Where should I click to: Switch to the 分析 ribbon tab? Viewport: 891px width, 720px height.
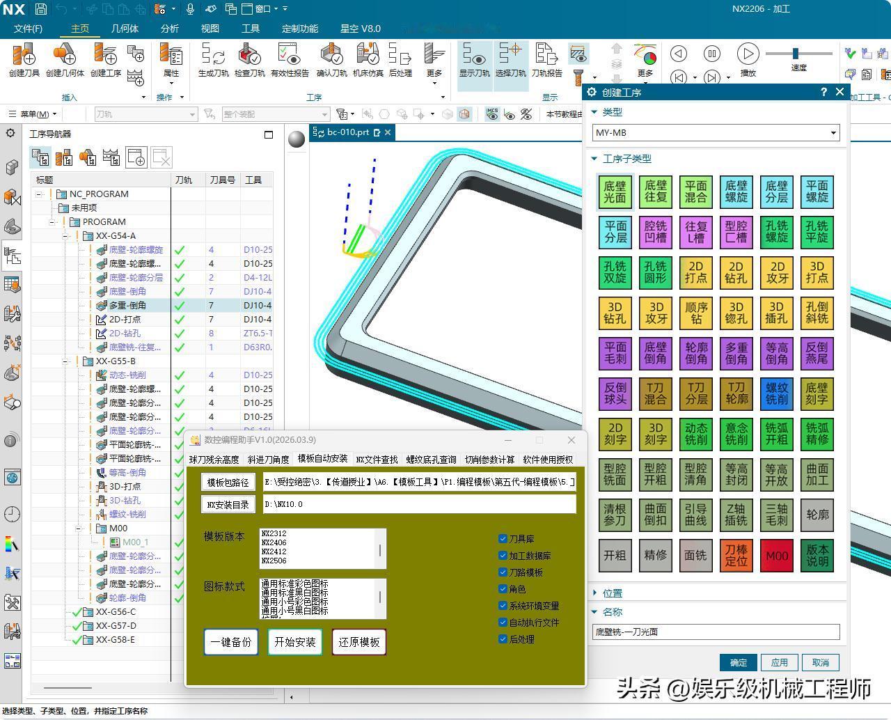tap(170, 29)
